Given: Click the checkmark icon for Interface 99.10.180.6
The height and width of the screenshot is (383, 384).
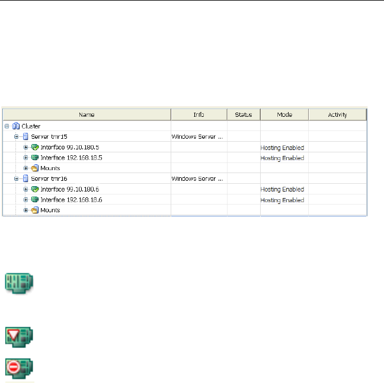Looking at the screenshot, I should 34,189.
